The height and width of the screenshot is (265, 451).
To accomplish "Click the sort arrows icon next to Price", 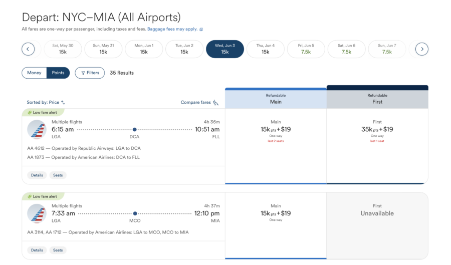I will click(x=63, y=103).
